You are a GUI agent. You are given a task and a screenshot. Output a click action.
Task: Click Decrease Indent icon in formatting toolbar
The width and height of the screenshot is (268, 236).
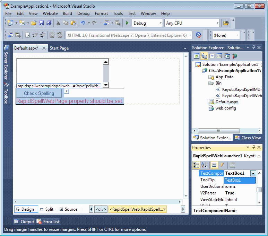coord(35,35)
